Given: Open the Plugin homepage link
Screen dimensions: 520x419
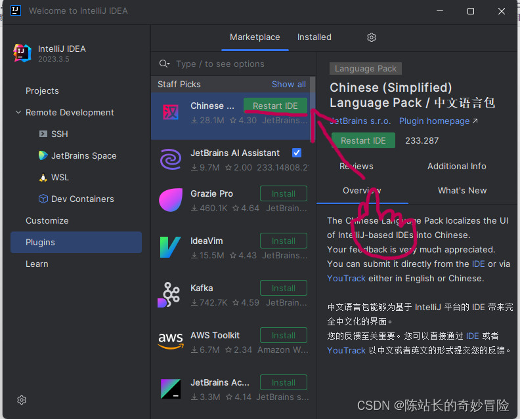Looking at the screenshot, I should coord(438,121).
